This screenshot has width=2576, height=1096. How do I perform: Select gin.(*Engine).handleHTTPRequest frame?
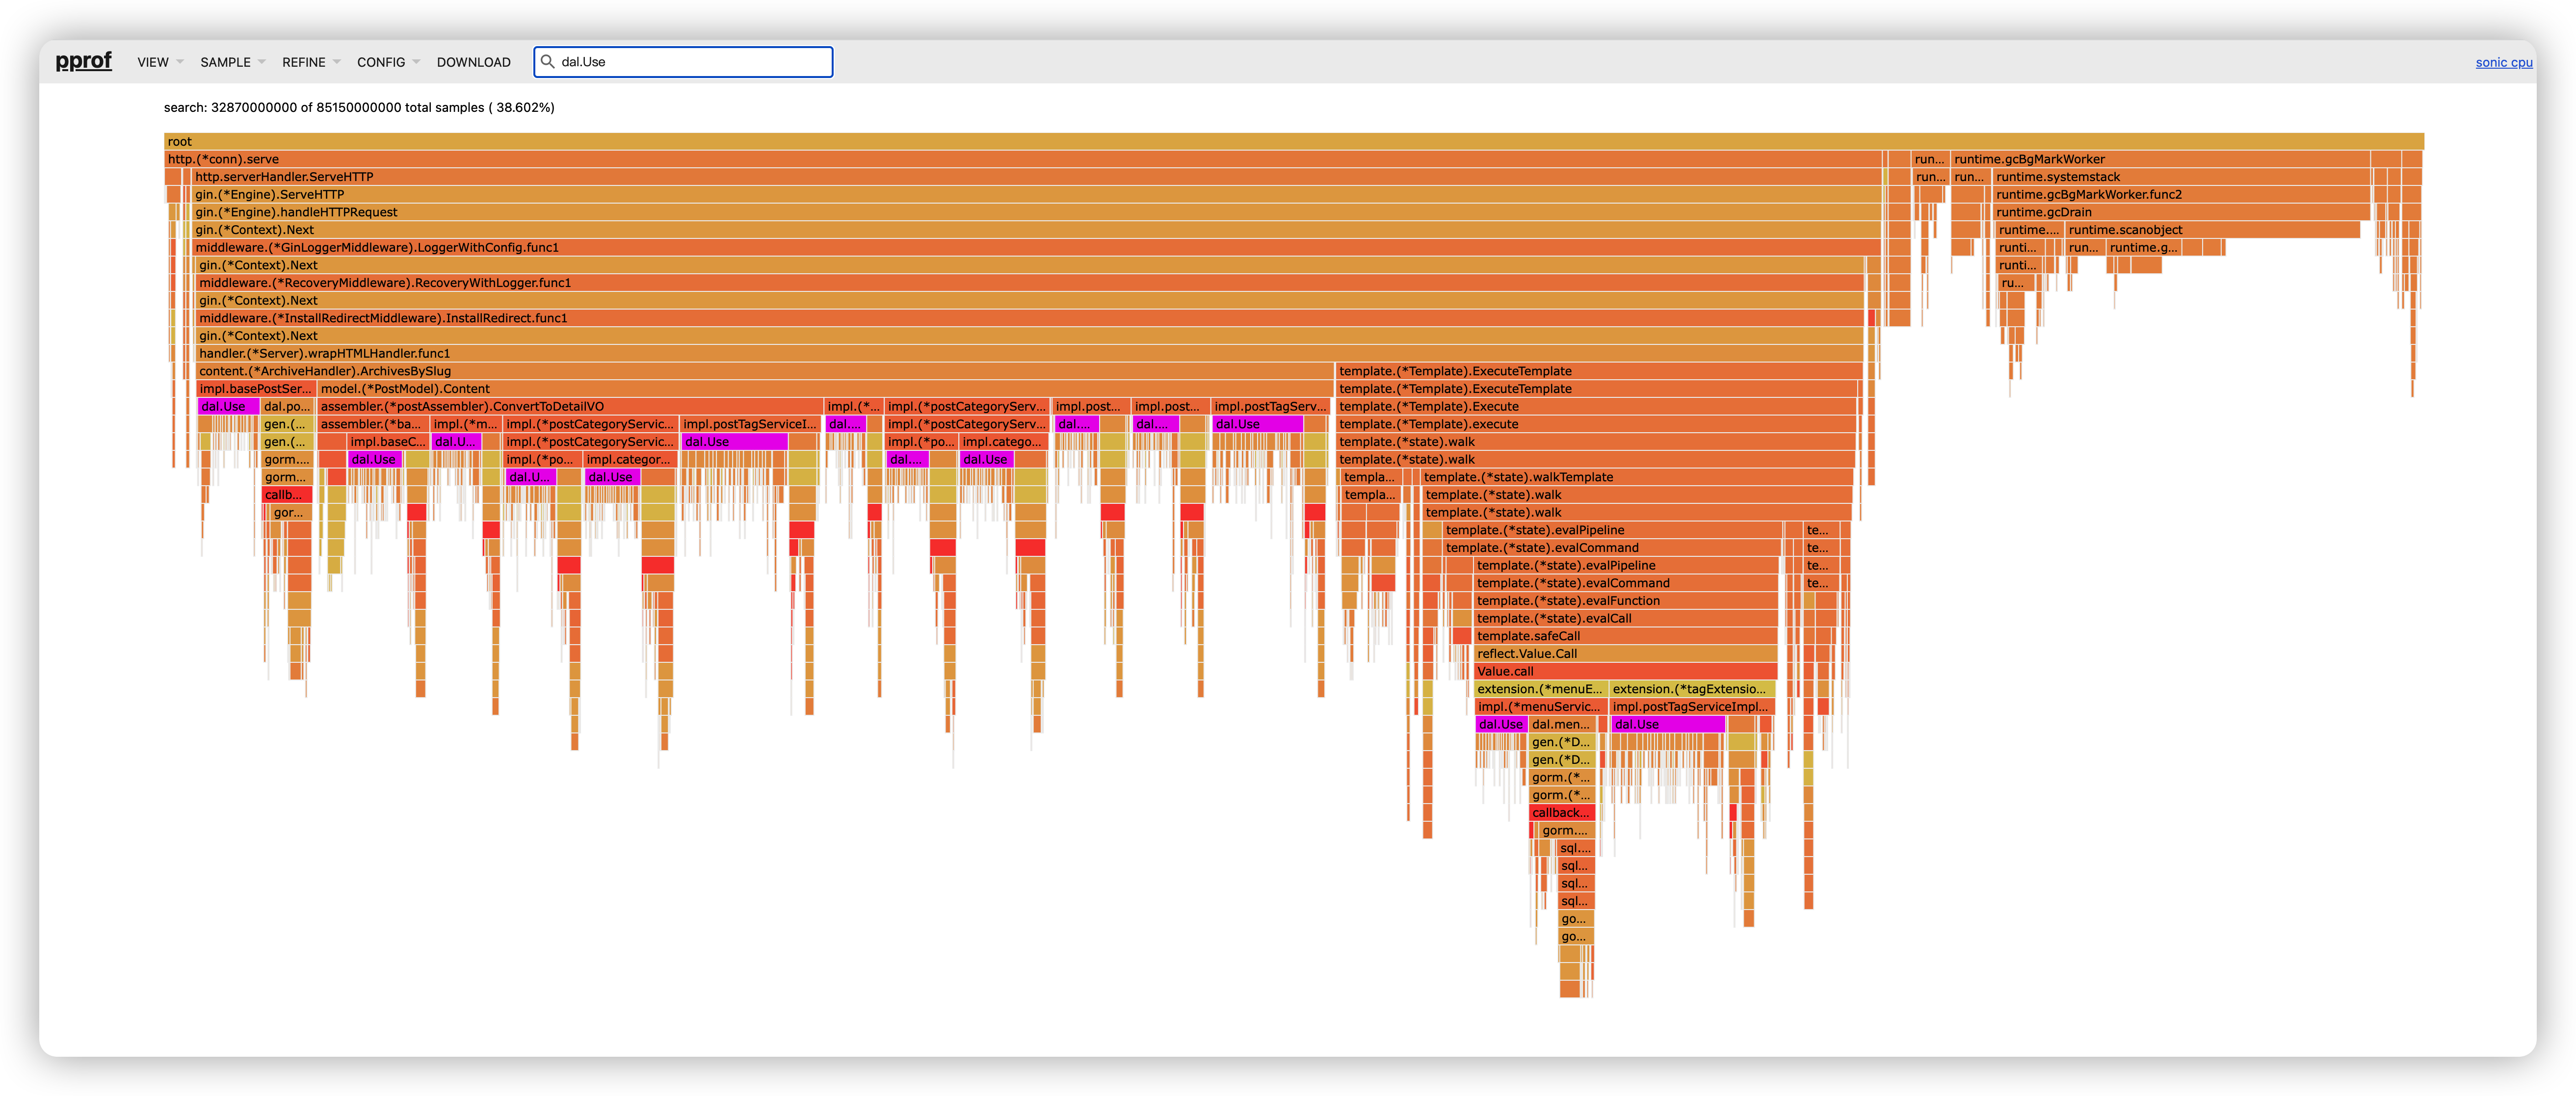tap(1036, 212)
